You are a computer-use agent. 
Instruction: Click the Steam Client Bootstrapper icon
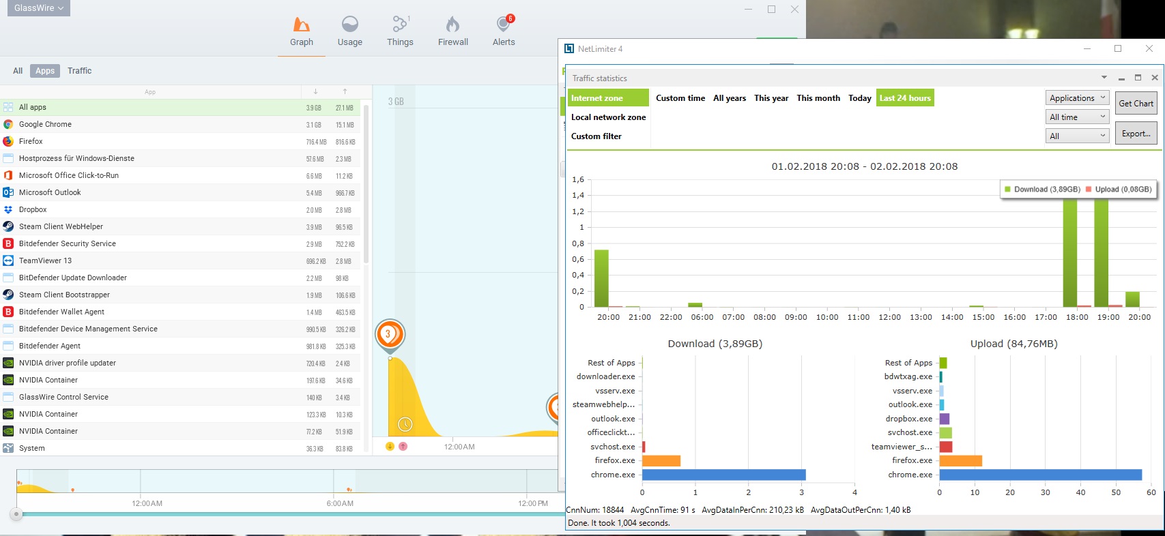(x=8, y=295)
